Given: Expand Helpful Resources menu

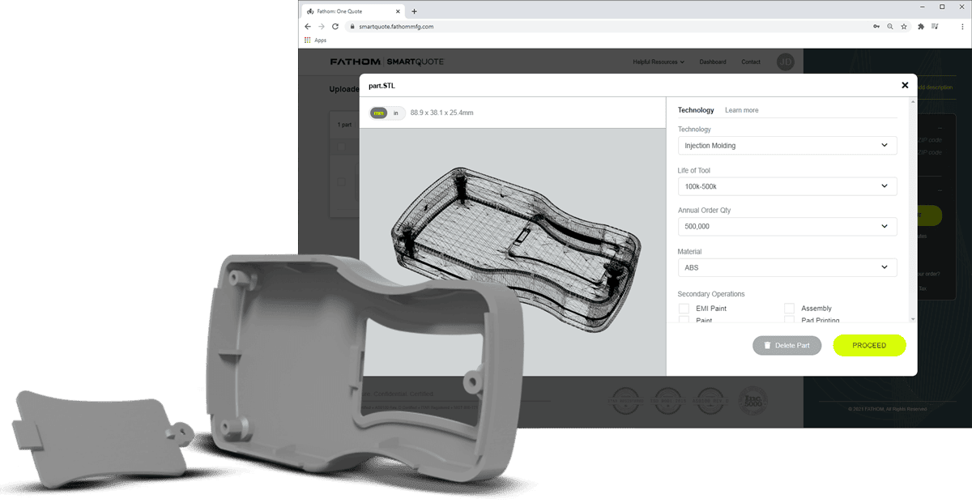Looking at the screenshot, I should pyautogui.click(x=659, y=62).
